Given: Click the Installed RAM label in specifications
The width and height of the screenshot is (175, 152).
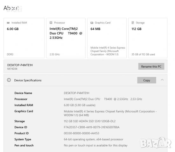Looking at the screenshot, I should pyautogui.click(x=24, y=105).
